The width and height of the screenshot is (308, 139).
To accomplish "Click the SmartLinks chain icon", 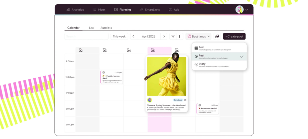I will click(x=141, y=9).
